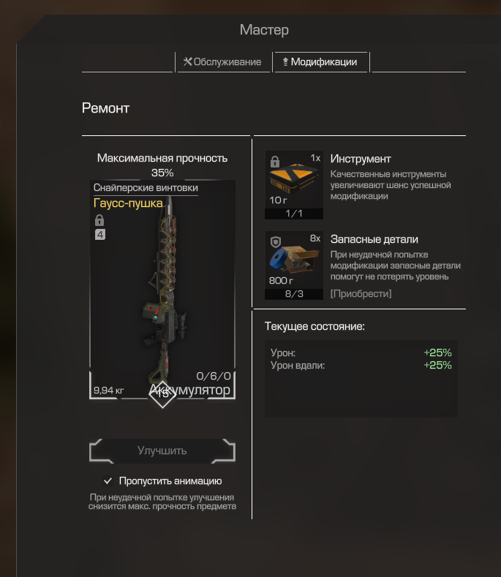
Task: Click the 1/1 tool count bar
Action: 294,214
